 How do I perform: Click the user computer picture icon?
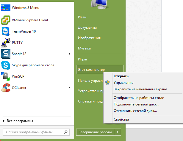click(100, 4)
